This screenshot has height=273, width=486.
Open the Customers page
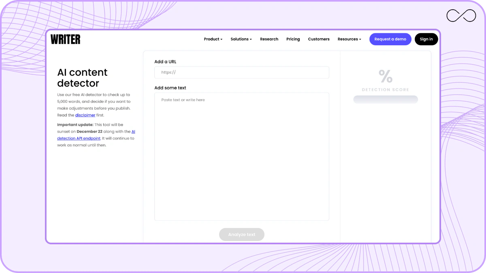319,39
